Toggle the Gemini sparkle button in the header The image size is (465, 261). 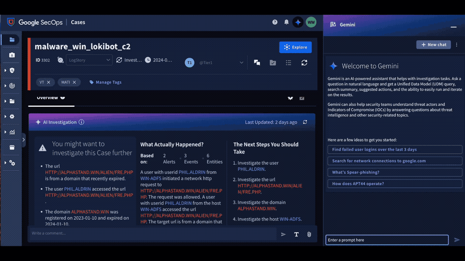coord(298,22)
